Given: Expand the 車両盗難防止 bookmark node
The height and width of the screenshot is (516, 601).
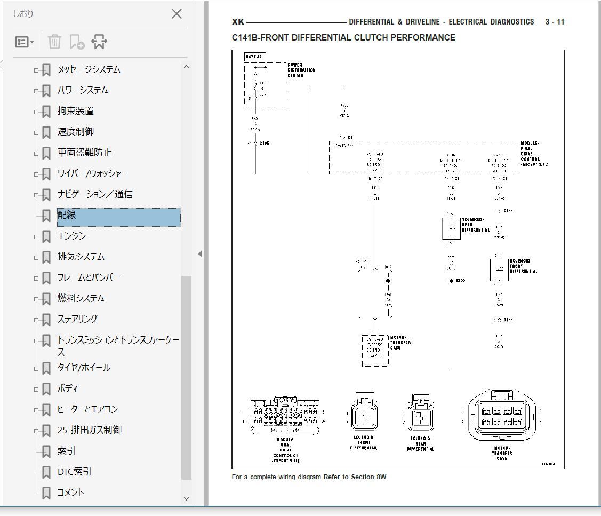Looking at the screenshot, I should point(36,154).
